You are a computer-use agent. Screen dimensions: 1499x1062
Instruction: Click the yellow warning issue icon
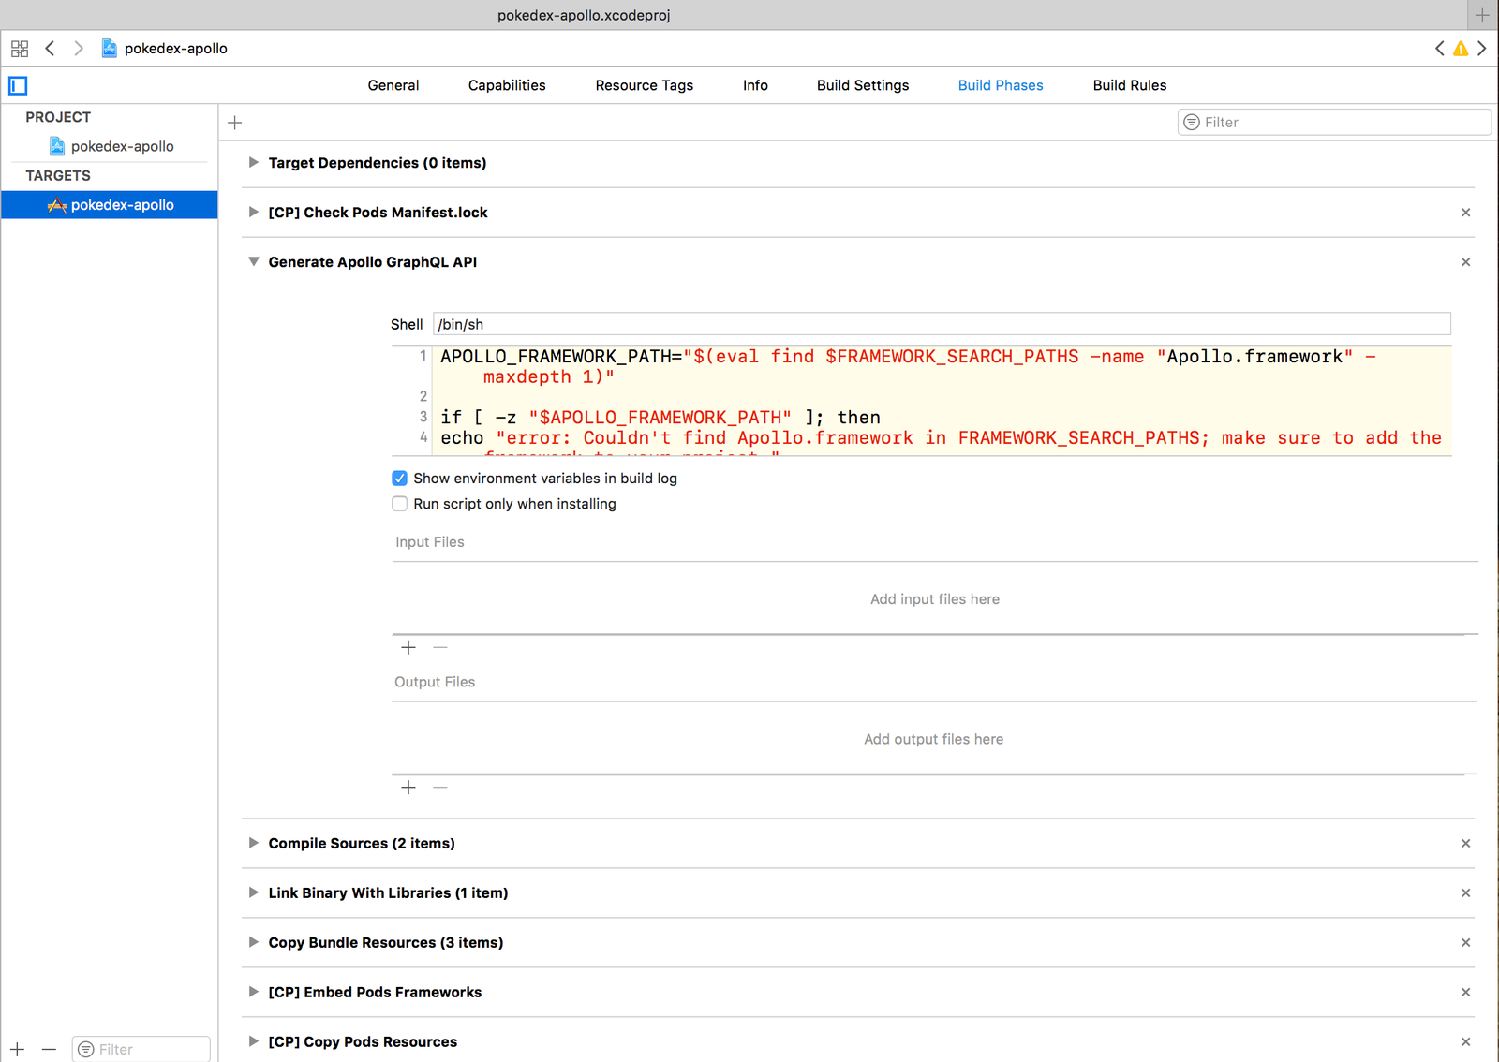1460,49
